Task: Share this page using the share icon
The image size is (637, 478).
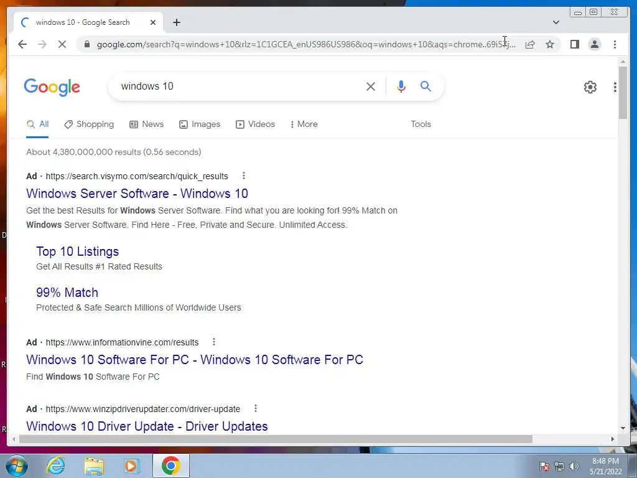Action: pos(530,44)
